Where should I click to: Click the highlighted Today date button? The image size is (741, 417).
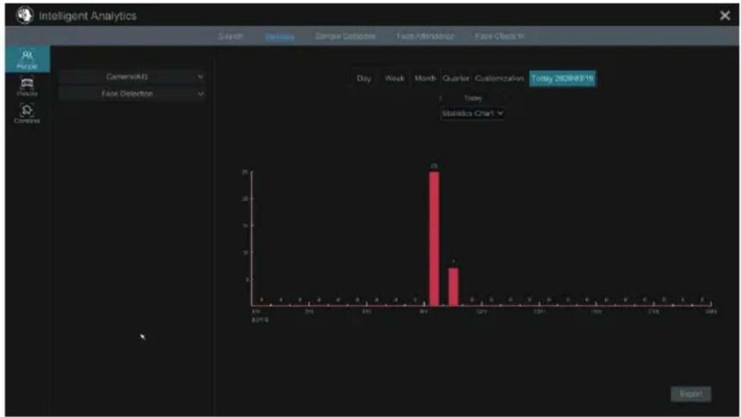(x=562, y=79)
